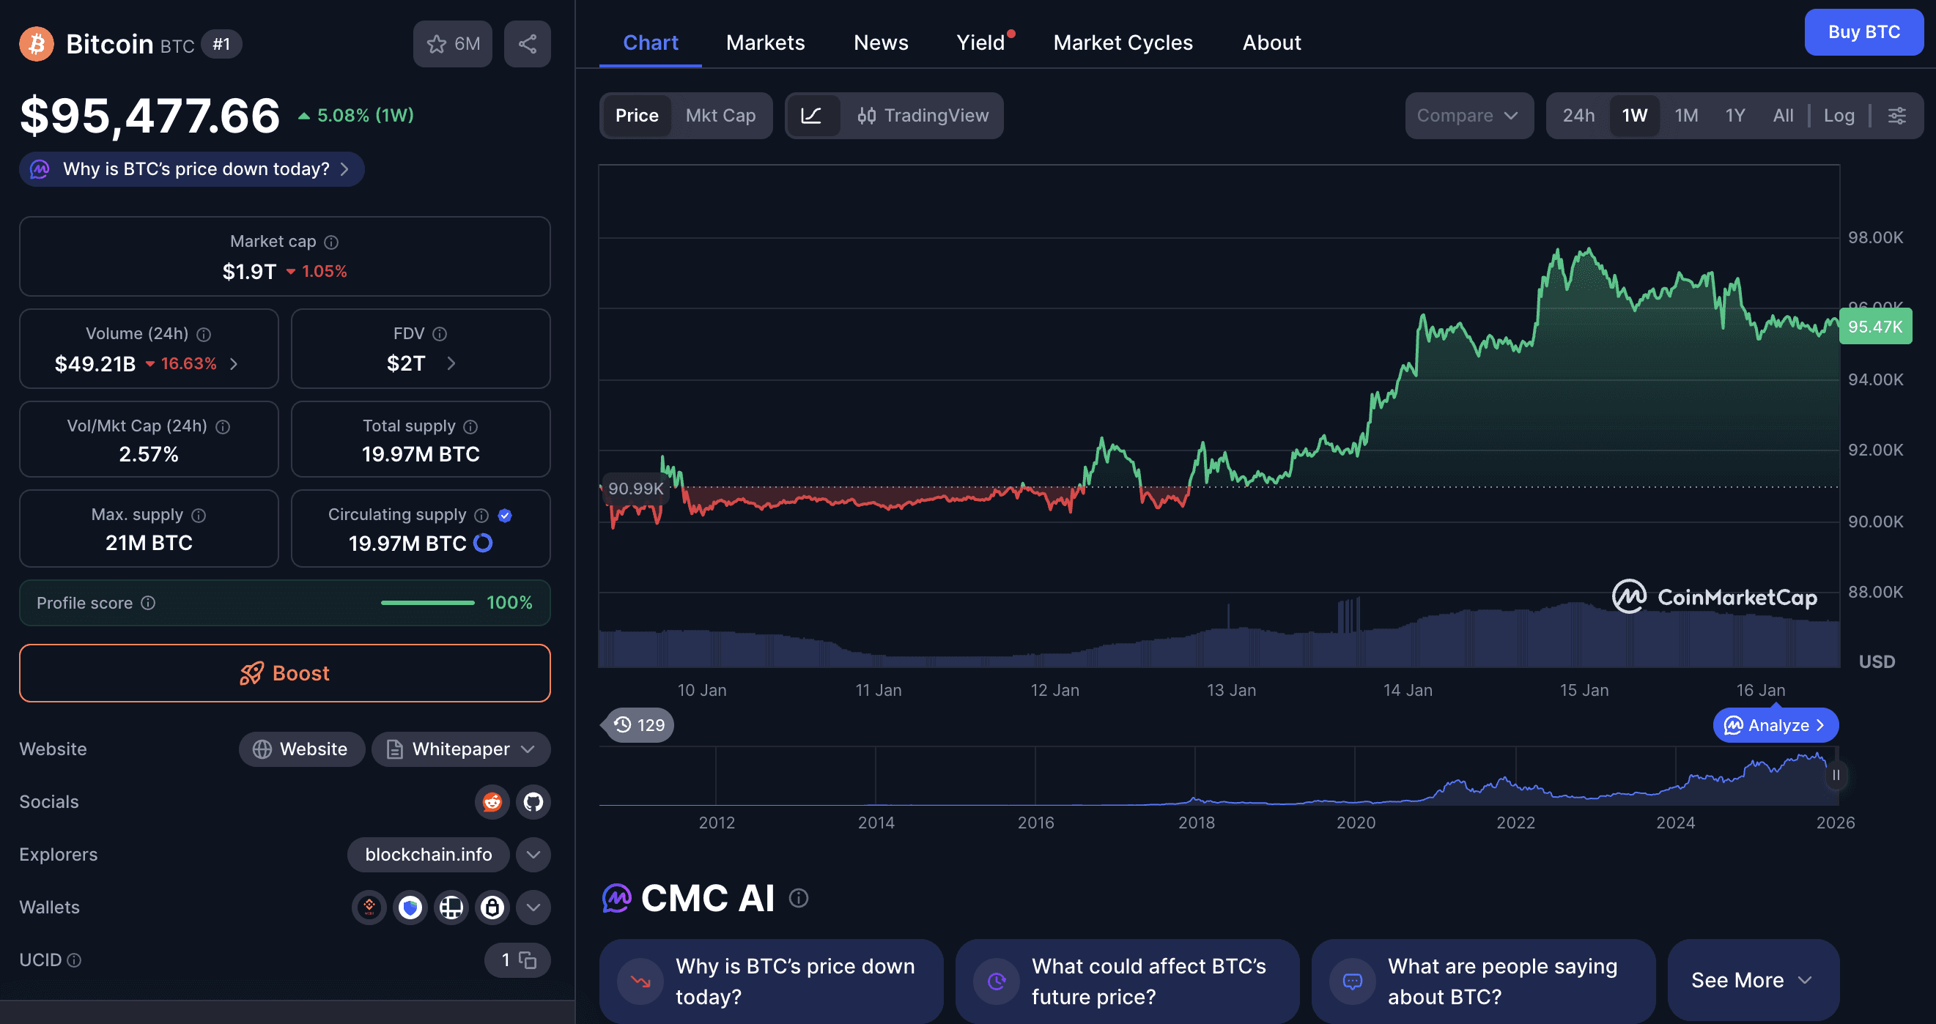Toggle Log scale on the chart
1936x1024 pixels.
click(1839, 116)
